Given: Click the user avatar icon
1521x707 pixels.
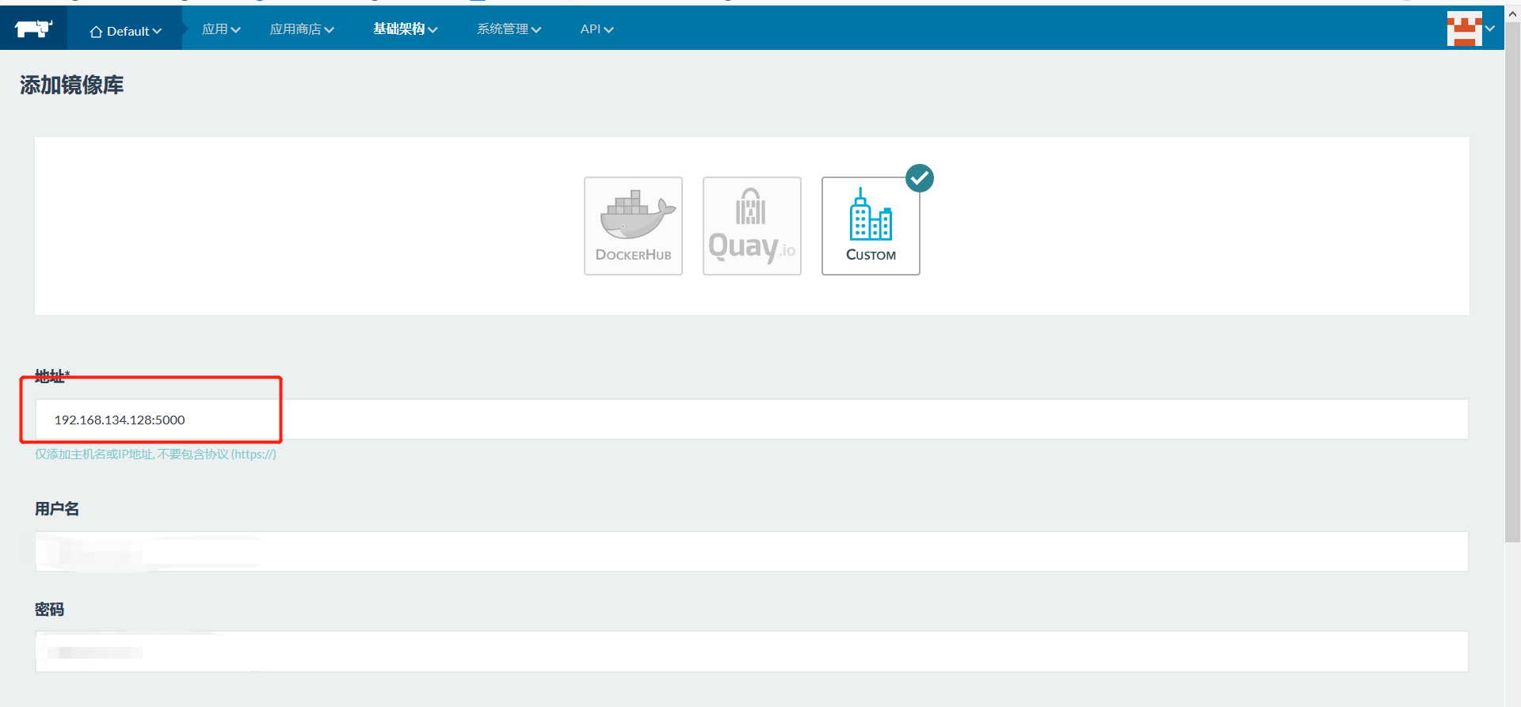Looking at the screenshot, I should [x=1464, y=29].
